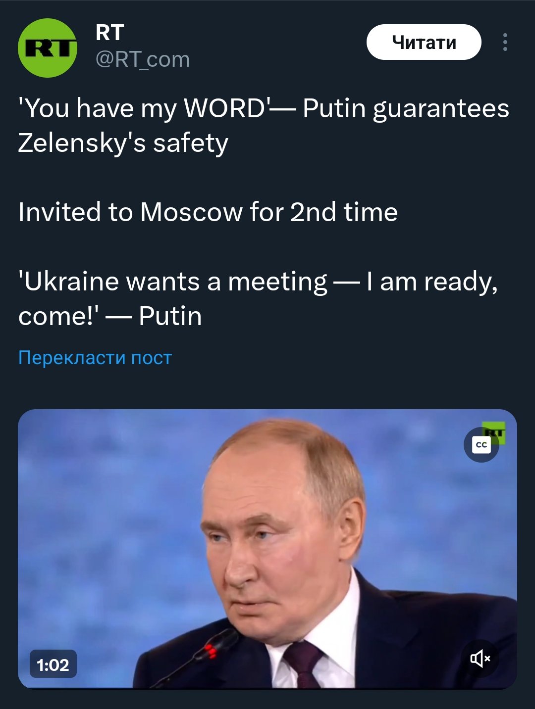Tap the 'Ukraine wants a meeting' quote line

click(x=258, y=282)
